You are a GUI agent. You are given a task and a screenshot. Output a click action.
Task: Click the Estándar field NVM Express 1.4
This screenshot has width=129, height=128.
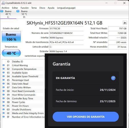point(88,51)
